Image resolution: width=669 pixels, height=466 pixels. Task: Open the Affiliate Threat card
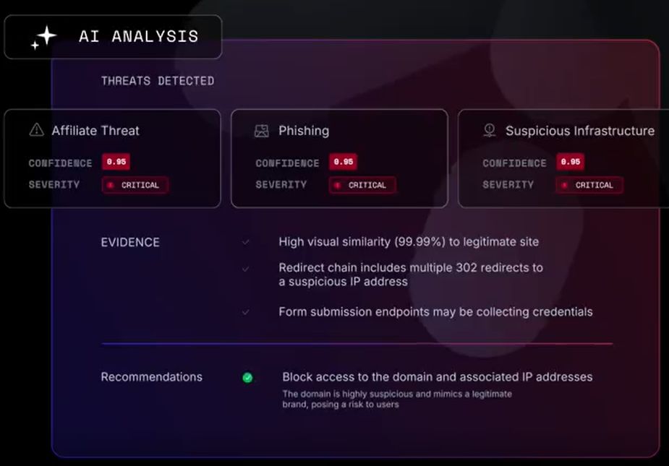[x=113, y=159]
